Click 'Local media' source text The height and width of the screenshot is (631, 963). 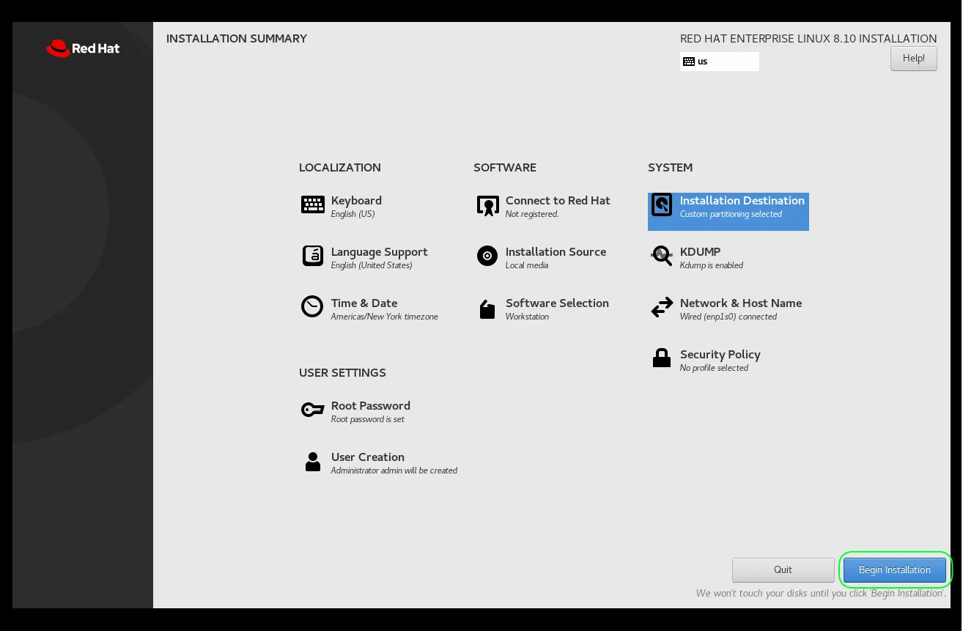527,265
